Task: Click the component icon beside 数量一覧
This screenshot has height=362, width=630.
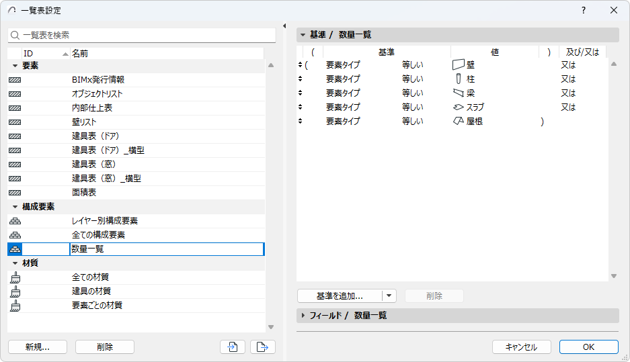Action: [x=15, y=248]
